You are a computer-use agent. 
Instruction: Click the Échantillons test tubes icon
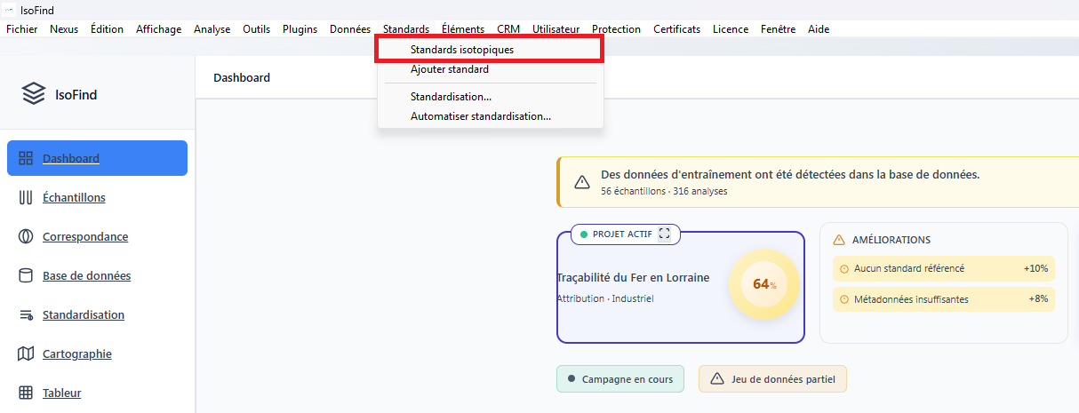pos(26,197)
